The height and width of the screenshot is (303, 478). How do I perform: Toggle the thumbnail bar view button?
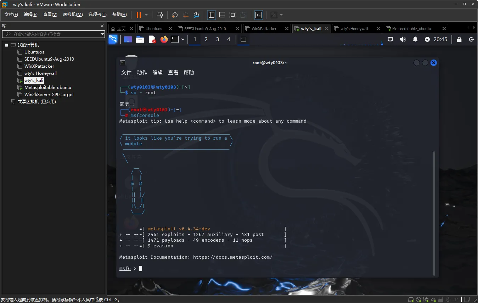pyautogui.click(x=222, y=15)
